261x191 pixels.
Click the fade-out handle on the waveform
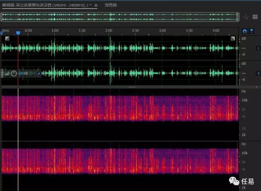[233, 38]
